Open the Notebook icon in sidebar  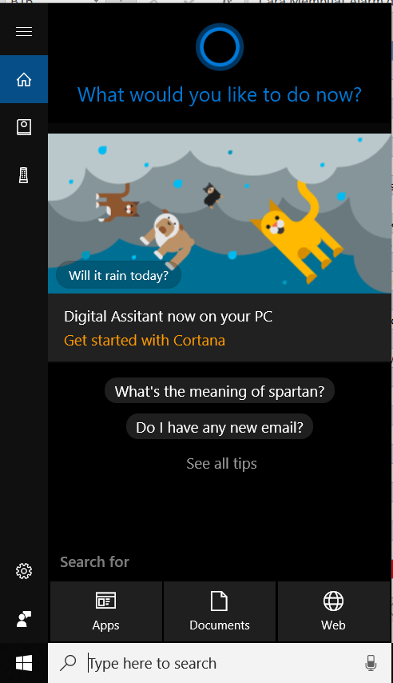[x=24, y=127]
